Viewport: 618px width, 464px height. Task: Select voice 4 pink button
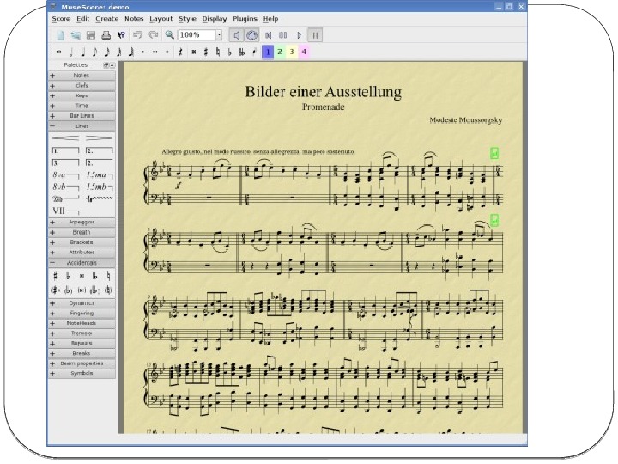304,52
